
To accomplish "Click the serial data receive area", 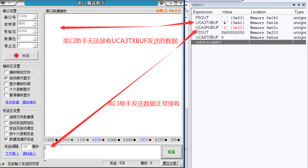I will (113, 75).
